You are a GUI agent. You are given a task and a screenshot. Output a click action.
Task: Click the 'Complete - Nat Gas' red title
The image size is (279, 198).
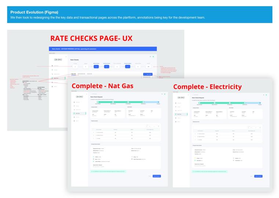[x=102, y=86]
